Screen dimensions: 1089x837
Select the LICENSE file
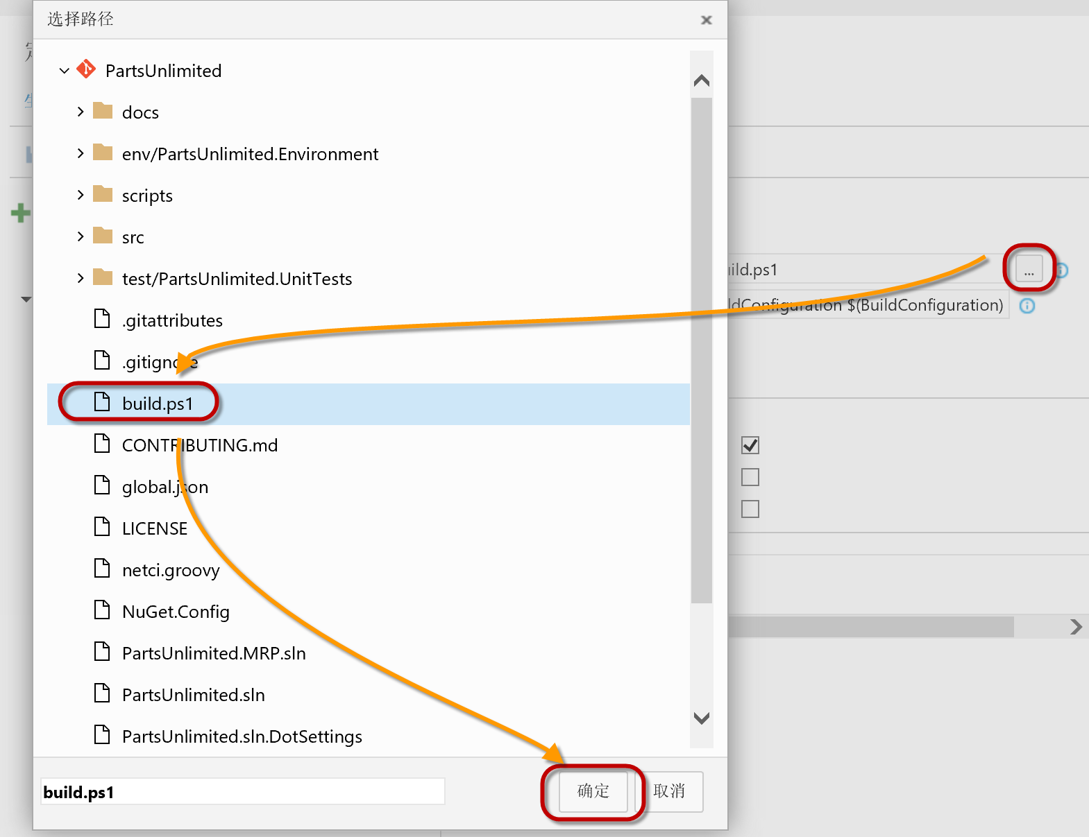(x=155, y=528)
